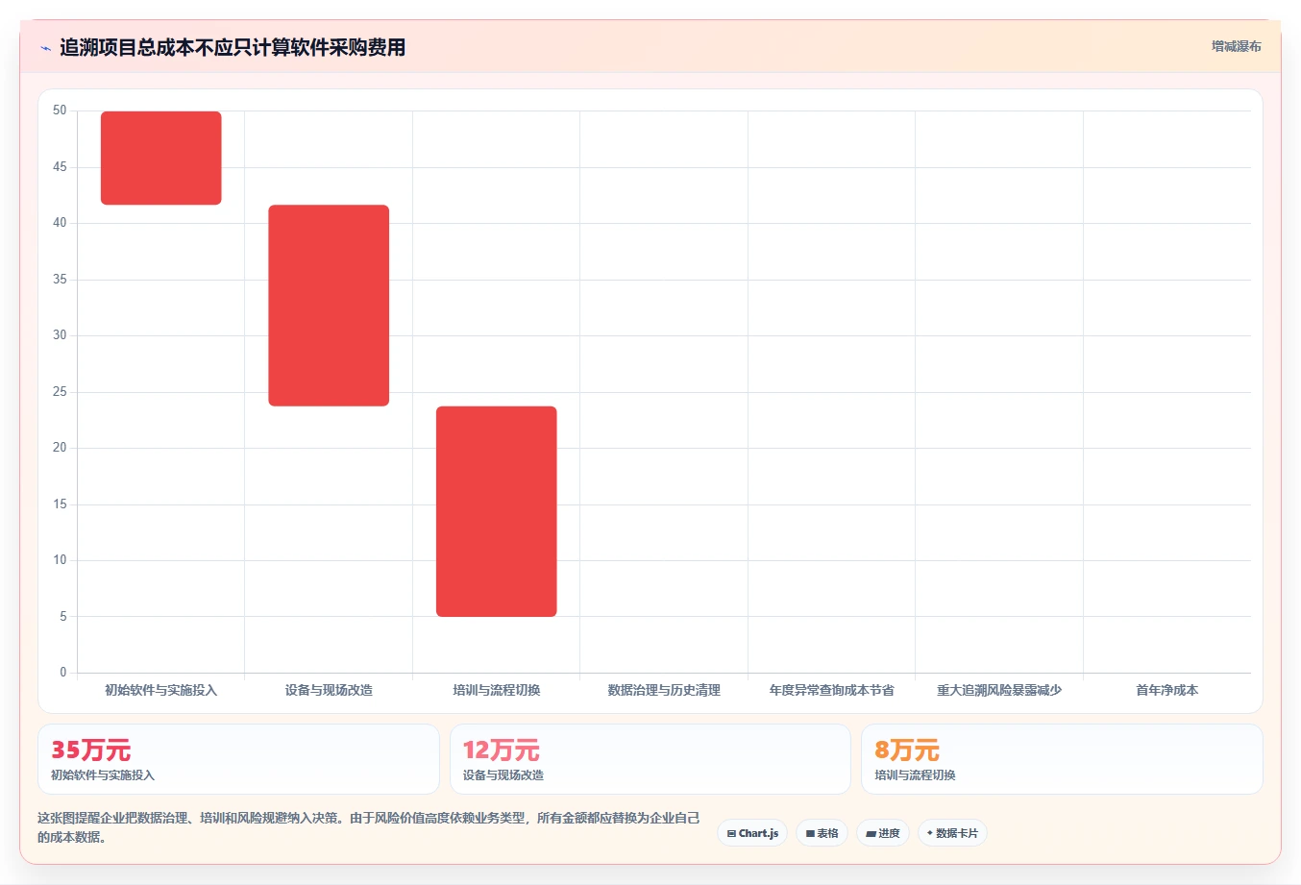
Task: Click the lightning icon beside the title
Action: pyautogui.click(x=45, y=48)
